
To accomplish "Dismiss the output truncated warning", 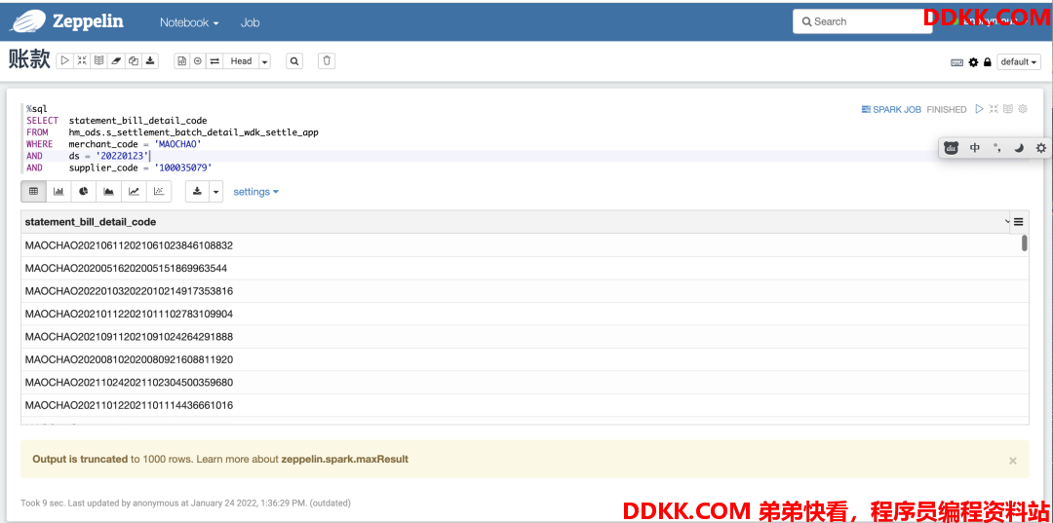I will click(x=1013, y=461).
